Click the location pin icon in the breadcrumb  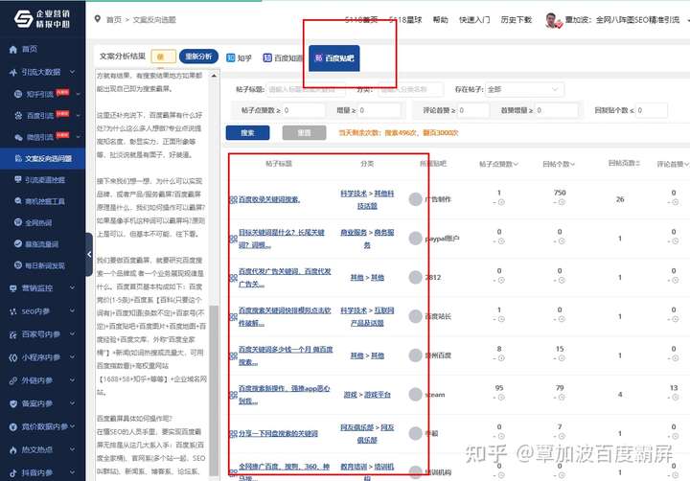pyautogui.click(x=97, y=19)
